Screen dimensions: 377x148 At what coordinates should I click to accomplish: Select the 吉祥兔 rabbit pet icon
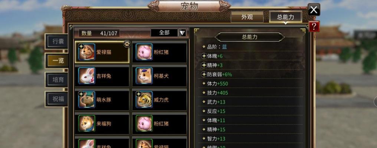[x=86, y=75]
